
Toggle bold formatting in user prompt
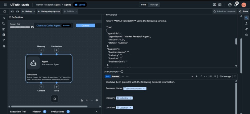[x=197, y=76]
